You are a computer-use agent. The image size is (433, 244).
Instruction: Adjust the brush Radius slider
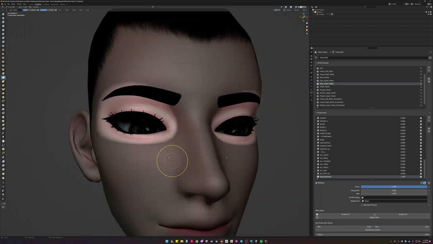coord(29,10)
